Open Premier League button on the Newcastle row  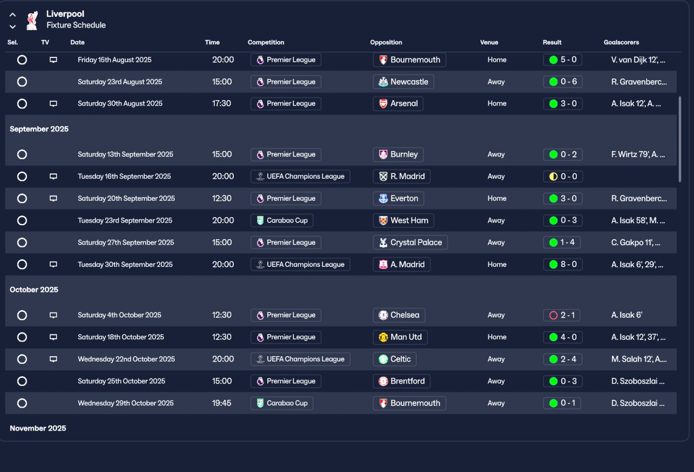pos(286,82)
